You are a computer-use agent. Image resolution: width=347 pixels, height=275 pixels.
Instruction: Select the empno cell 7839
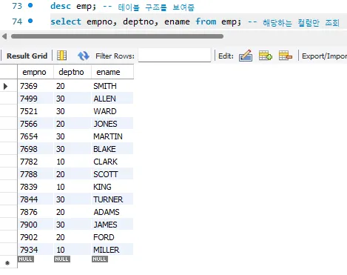(x=36, y=187)
